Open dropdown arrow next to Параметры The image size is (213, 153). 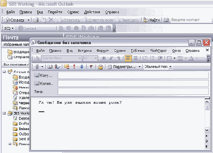pyautogui.click(x=139, y=67)
